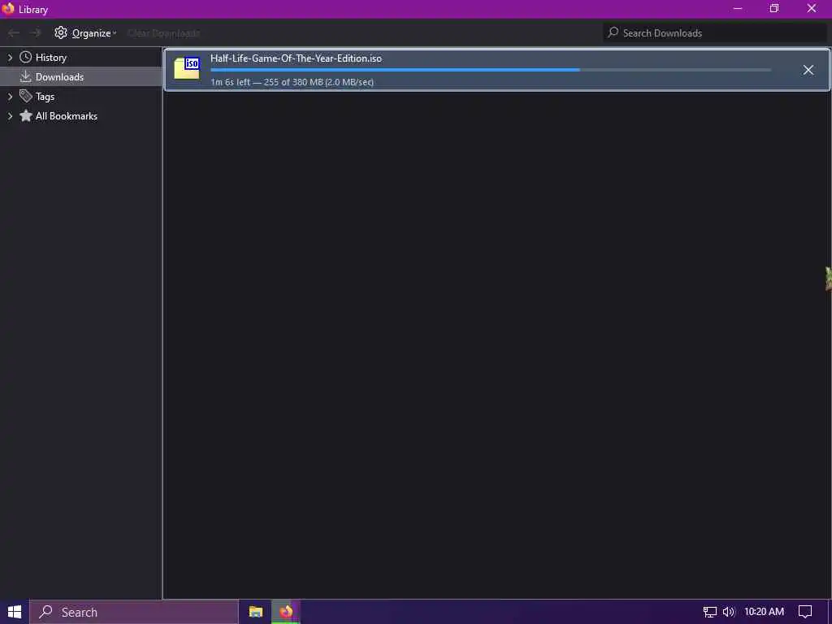
Task: Minimize the Library window
Action: click(738, 8)
